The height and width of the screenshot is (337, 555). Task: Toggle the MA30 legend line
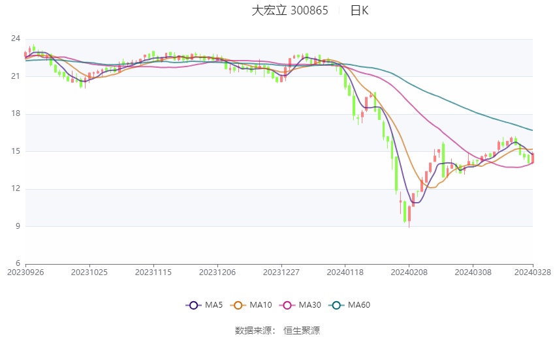click(x=300, y=305)
